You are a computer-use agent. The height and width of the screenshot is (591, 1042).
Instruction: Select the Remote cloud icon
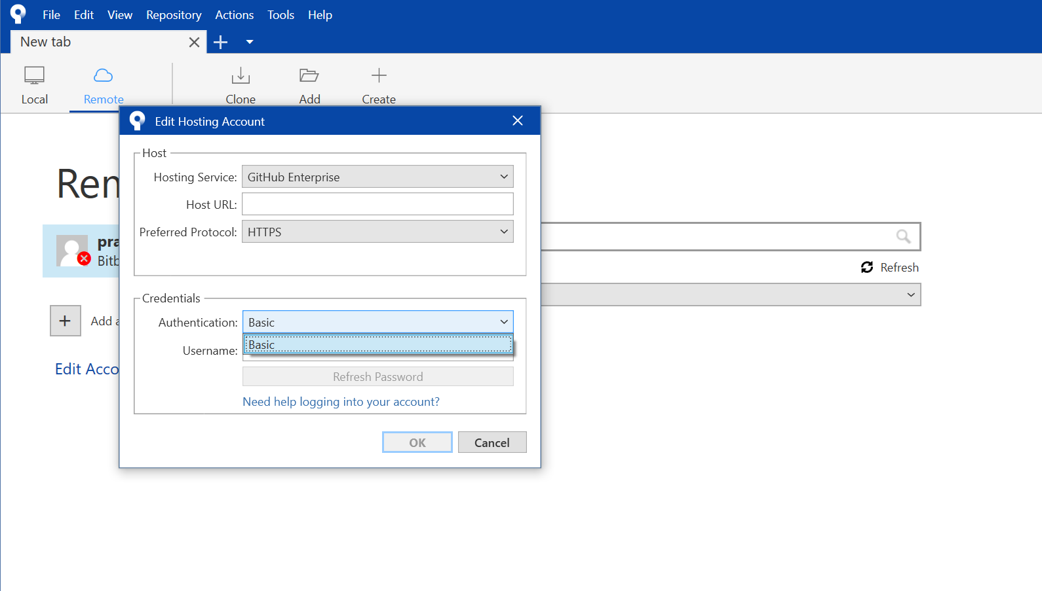(x=104, y=76)
